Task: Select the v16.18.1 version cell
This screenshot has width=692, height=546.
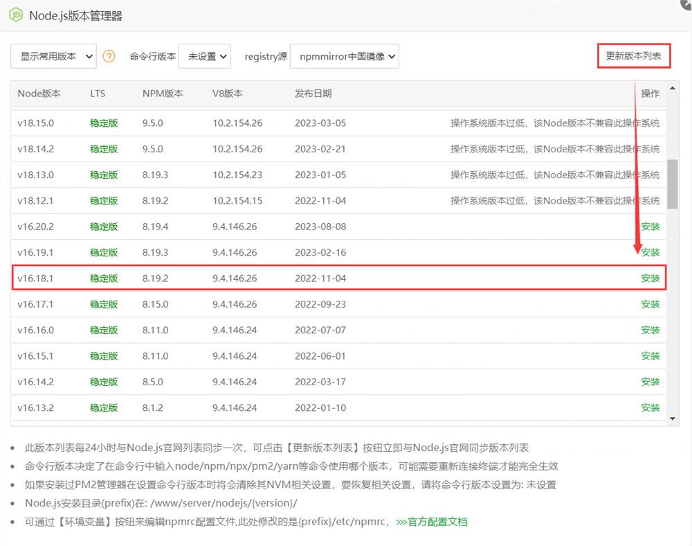Action: (36, 279)
